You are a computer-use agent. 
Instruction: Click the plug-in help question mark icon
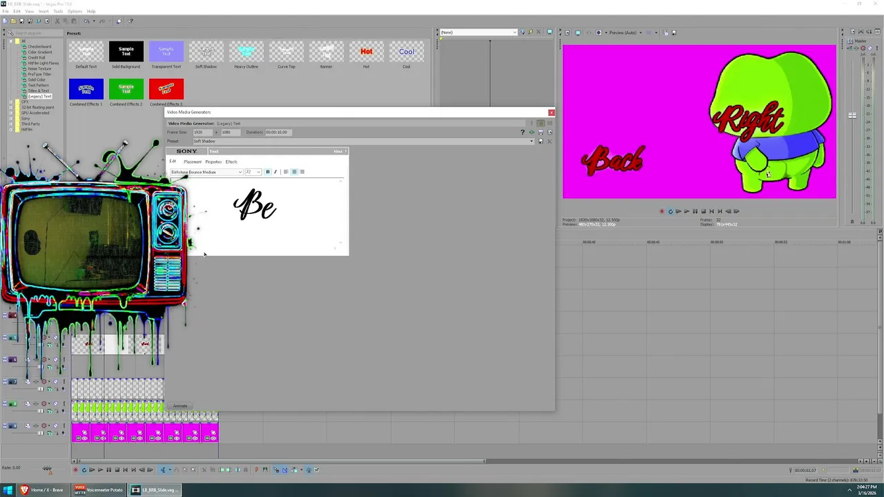tap(523, 132)
